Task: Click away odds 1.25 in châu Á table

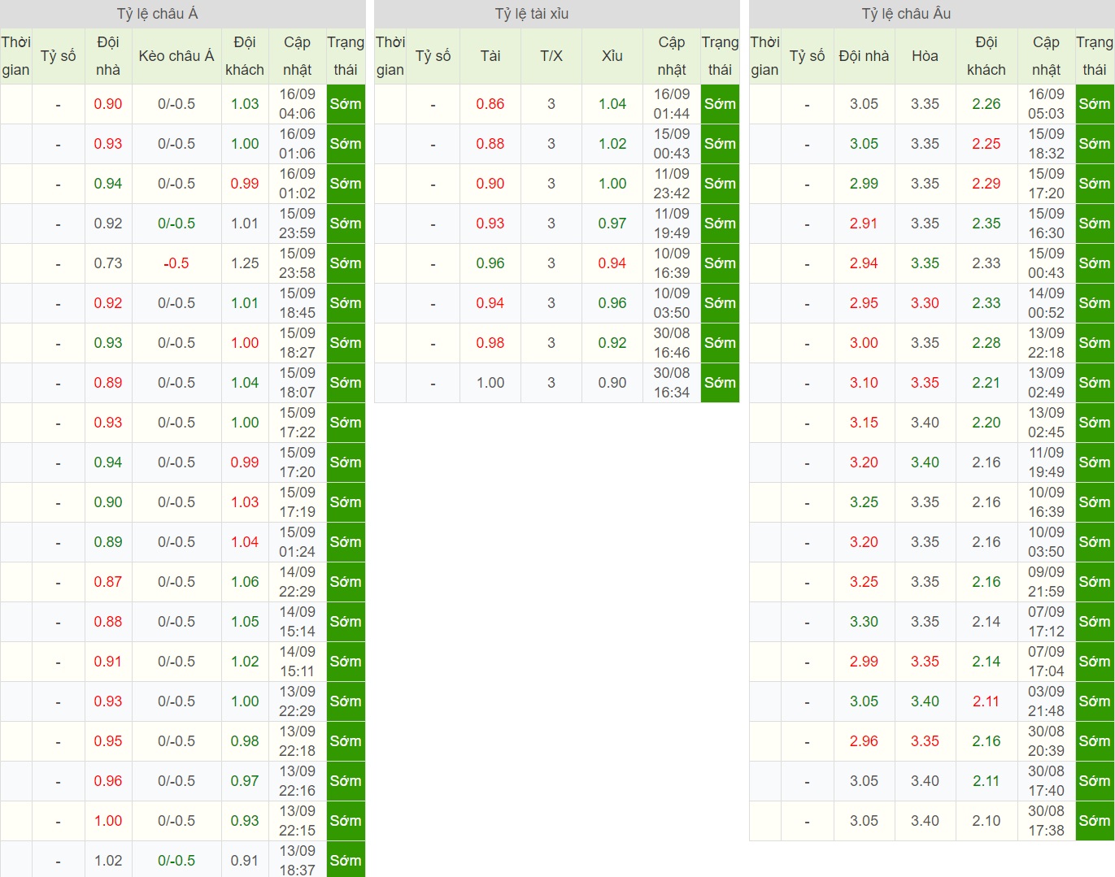Action: (245, 263)
